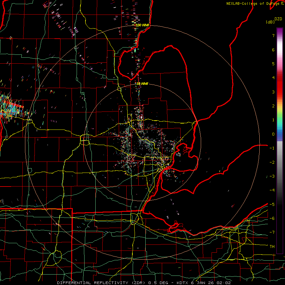The image size is (285, 285).
Task: Click the 100 NMI range ring label
Action: point(142,25)
